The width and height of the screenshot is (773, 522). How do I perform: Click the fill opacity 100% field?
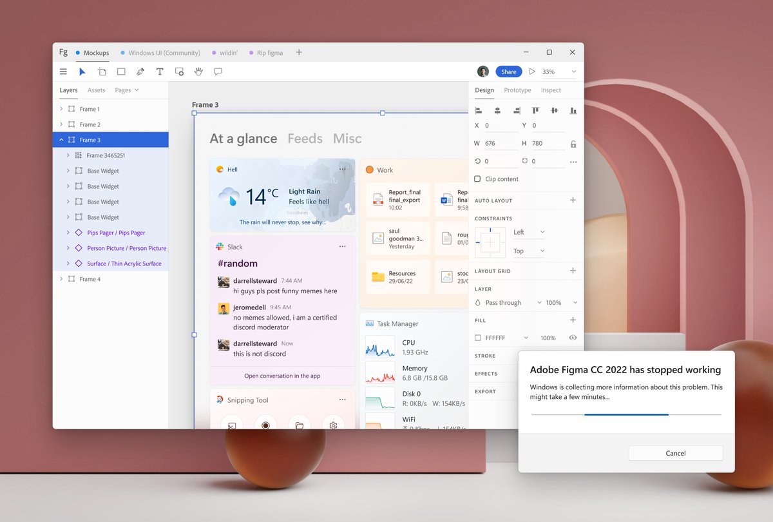point(548,338)
